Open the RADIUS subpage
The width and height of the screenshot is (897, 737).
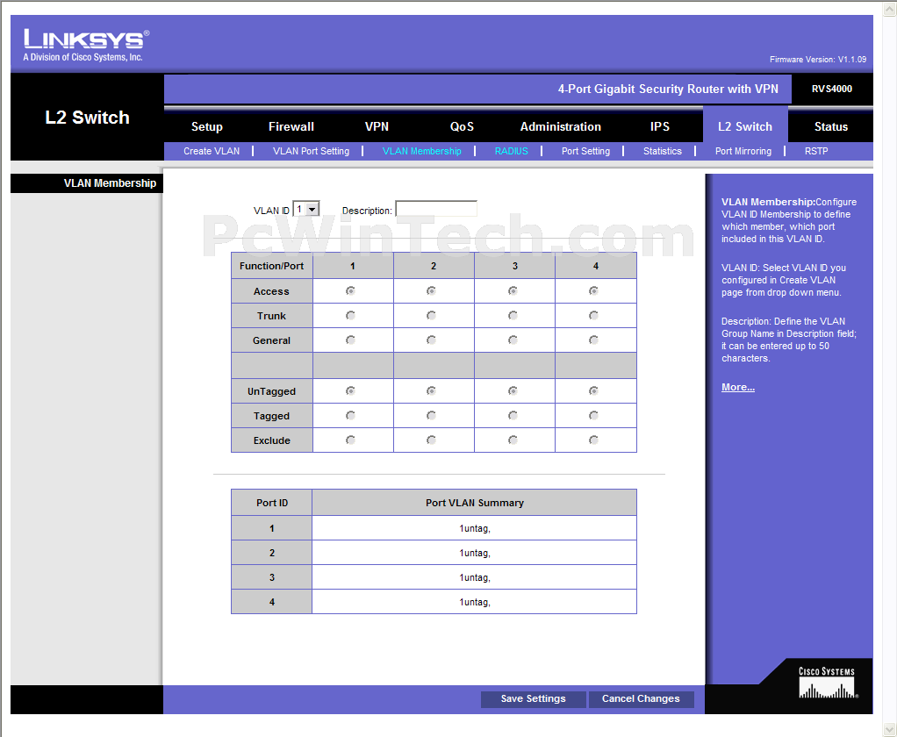[x=512, y=152]
